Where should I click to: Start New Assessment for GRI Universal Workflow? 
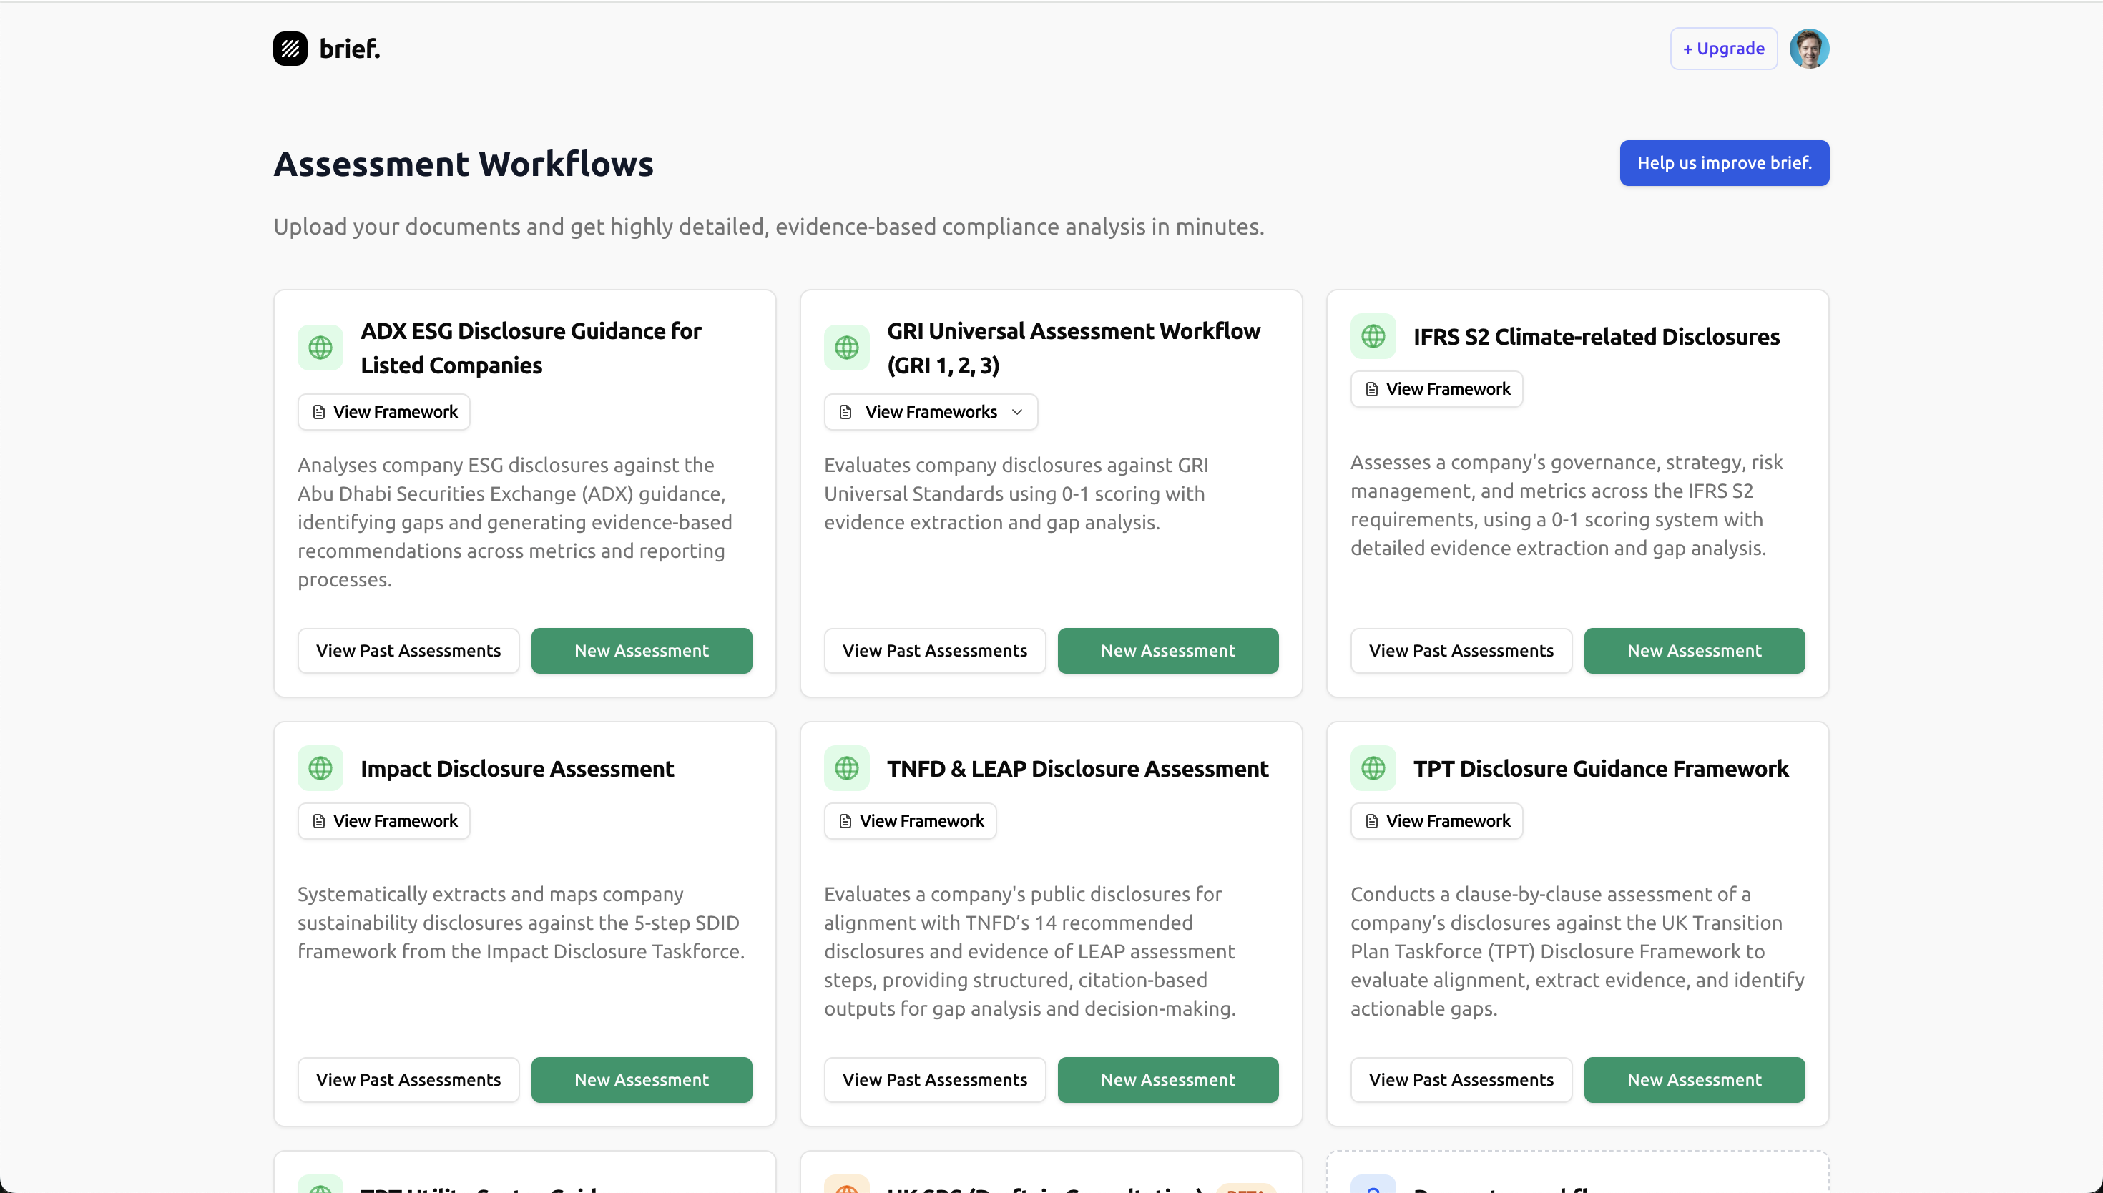[1167, 651]
